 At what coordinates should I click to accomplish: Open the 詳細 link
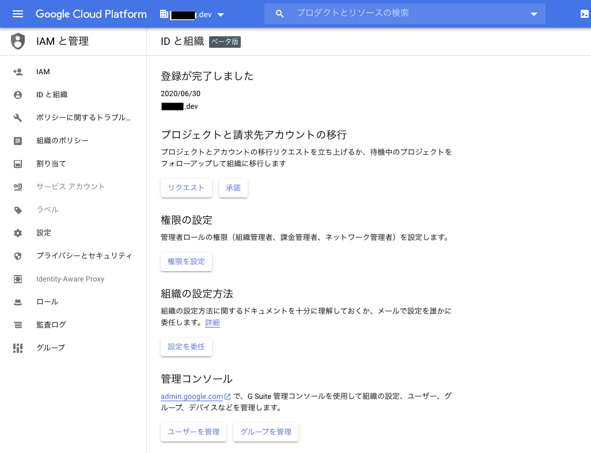click(x=212, y=323)
